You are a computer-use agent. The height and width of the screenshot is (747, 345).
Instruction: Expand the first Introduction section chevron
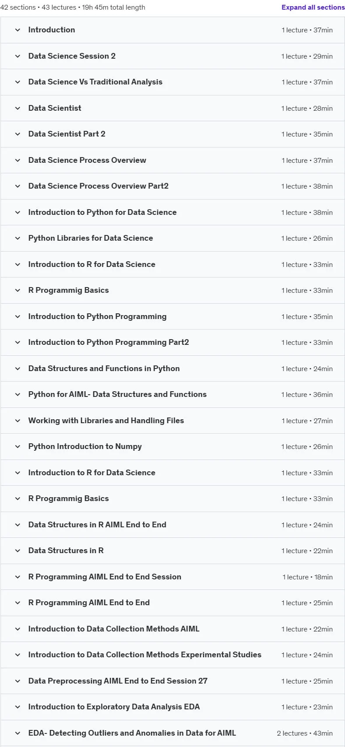point(18,30)
